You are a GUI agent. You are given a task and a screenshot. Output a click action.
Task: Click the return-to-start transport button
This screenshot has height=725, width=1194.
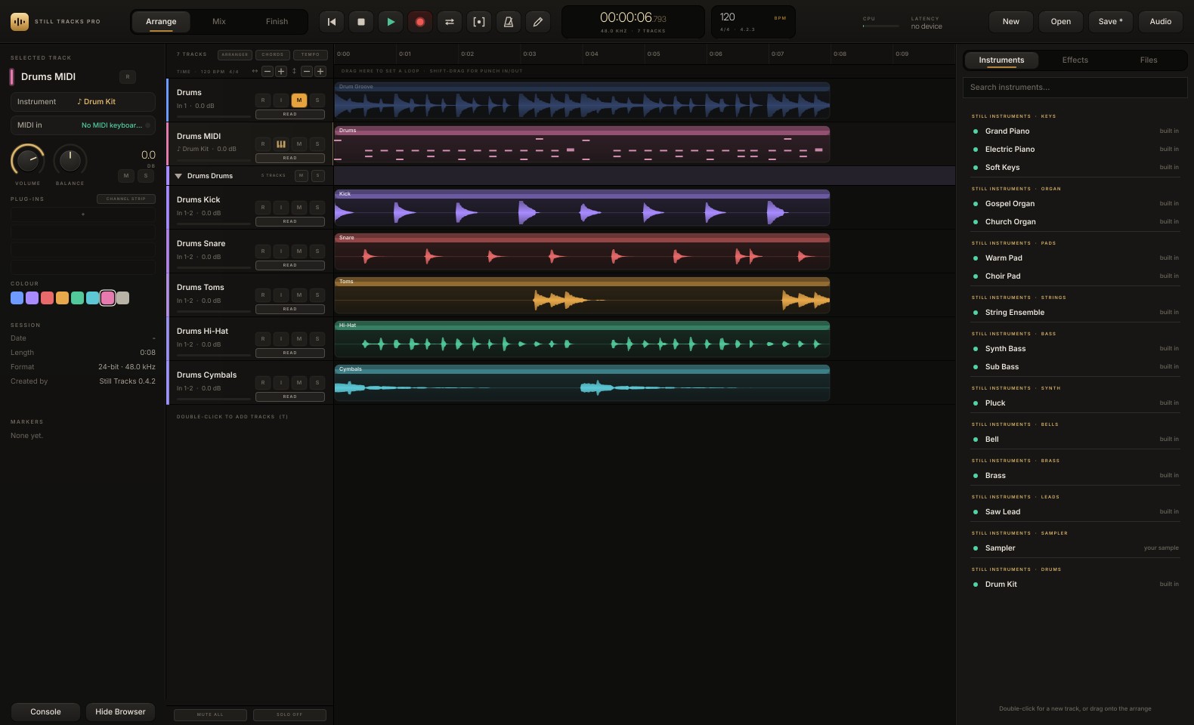(331, 22)
